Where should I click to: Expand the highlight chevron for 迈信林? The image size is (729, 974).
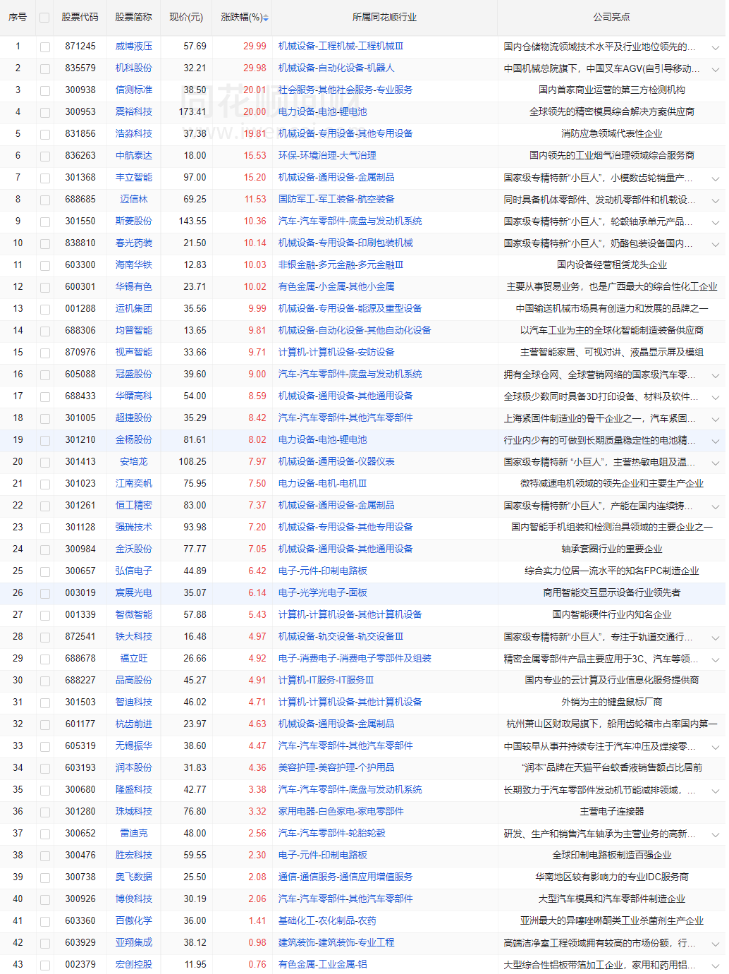click(715, 200)
